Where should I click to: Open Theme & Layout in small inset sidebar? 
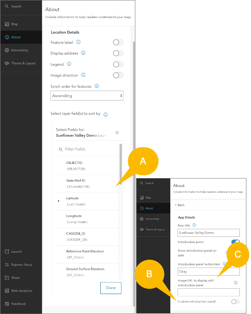tap(153, 230)
